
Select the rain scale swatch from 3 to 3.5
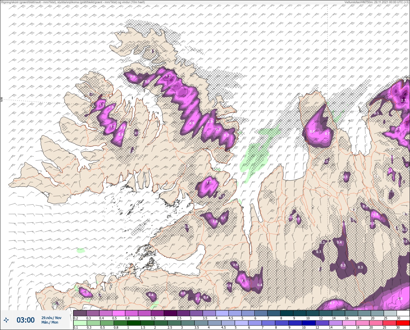pos(188,323)
